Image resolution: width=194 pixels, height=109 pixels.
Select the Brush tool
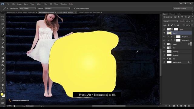(x=3, y=43)
